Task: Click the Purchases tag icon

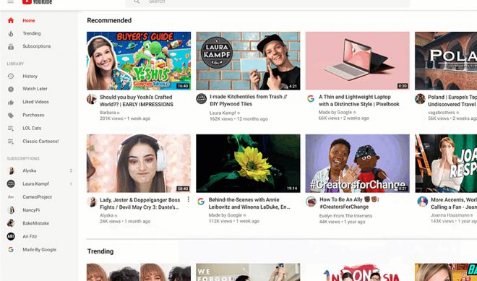Action: 11,115
